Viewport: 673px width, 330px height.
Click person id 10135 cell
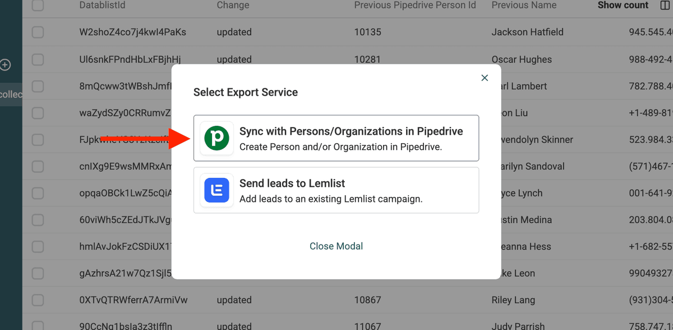[367, 32]
